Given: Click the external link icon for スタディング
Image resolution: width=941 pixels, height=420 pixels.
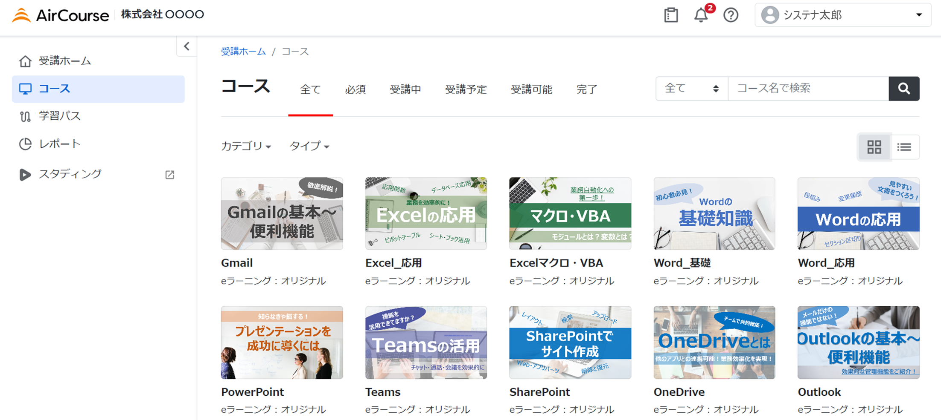Looking at the screenshot, I should [x=170, y=175].
